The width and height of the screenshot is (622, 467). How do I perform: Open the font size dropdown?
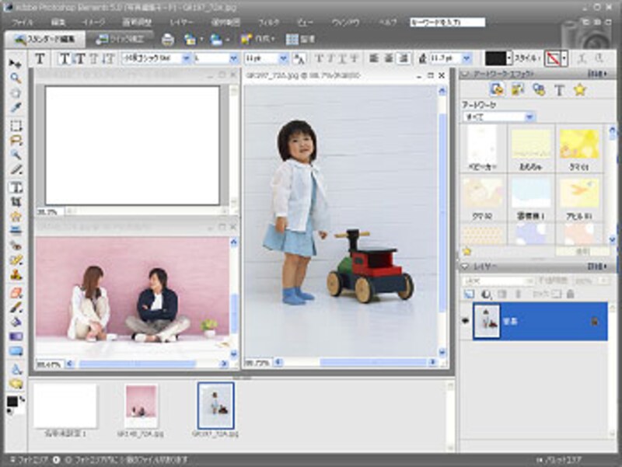click(x=283, y=58)
